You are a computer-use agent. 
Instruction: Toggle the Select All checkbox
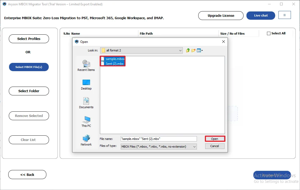click(x=269, y=34)
